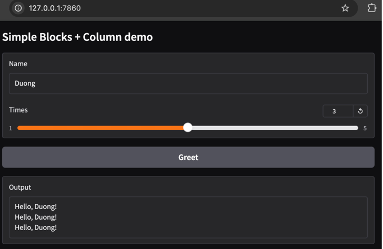Click the Output box label
Image resolution: width=383 pixels, height=249 pixels.
20,187
